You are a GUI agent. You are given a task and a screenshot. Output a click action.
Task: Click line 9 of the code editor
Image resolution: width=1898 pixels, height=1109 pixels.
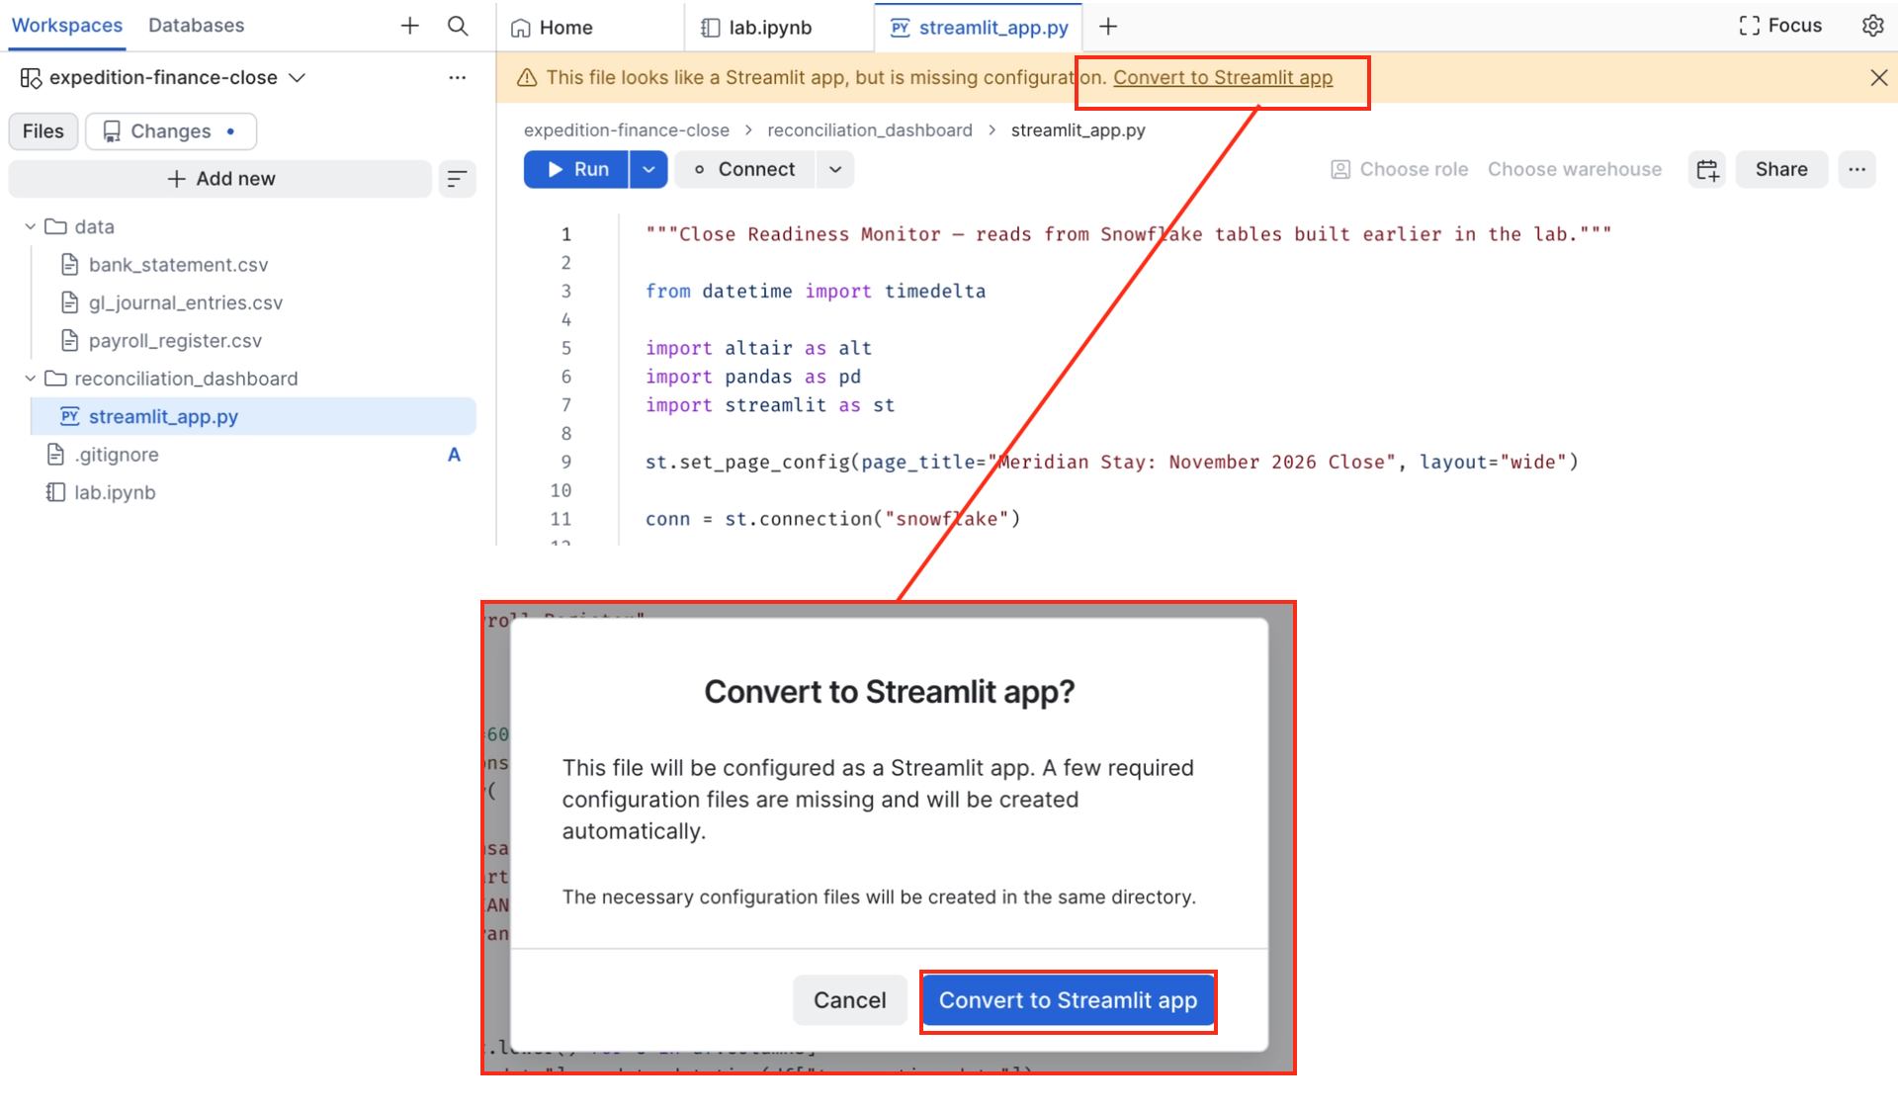pos(1111,462)
